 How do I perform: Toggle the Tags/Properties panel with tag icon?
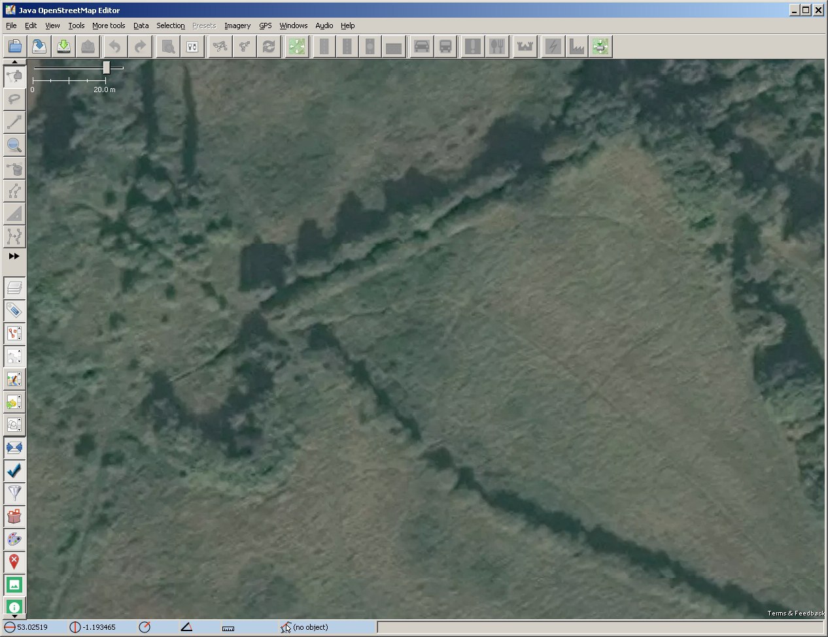click(14, 310)
